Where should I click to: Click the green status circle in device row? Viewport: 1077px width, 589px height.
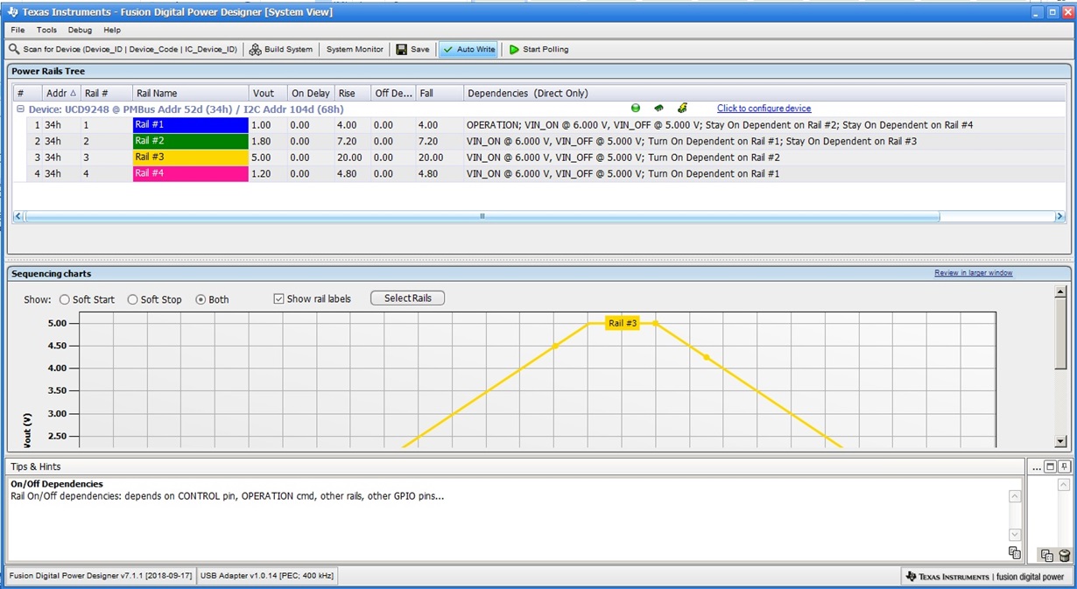point(636,109)
